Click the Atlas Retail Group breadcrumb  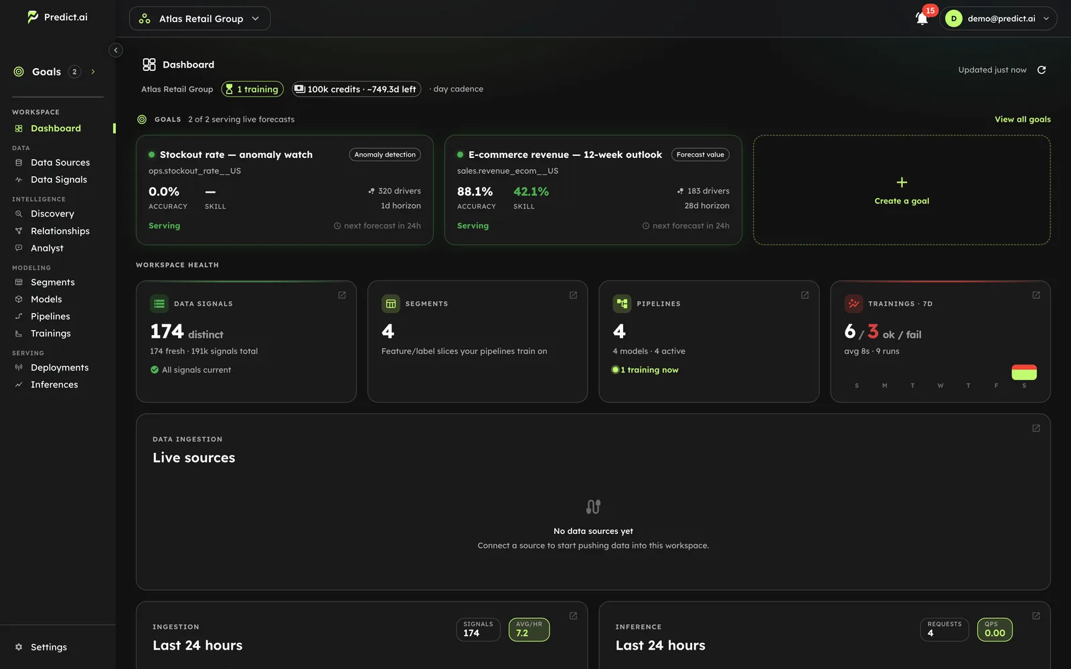177,89
